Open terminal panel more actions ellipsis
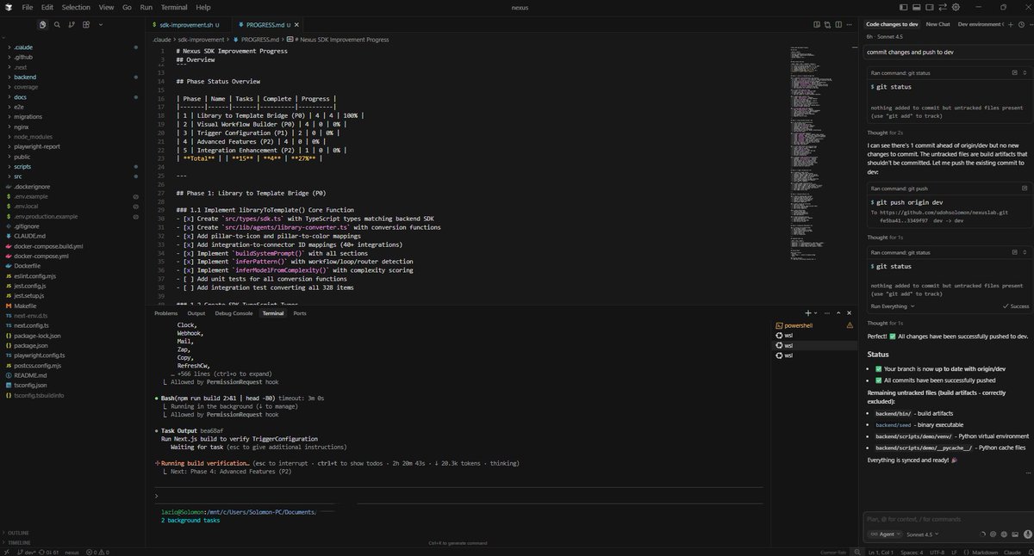Screen dimensions: 1034x556 [x=827, y=312]
